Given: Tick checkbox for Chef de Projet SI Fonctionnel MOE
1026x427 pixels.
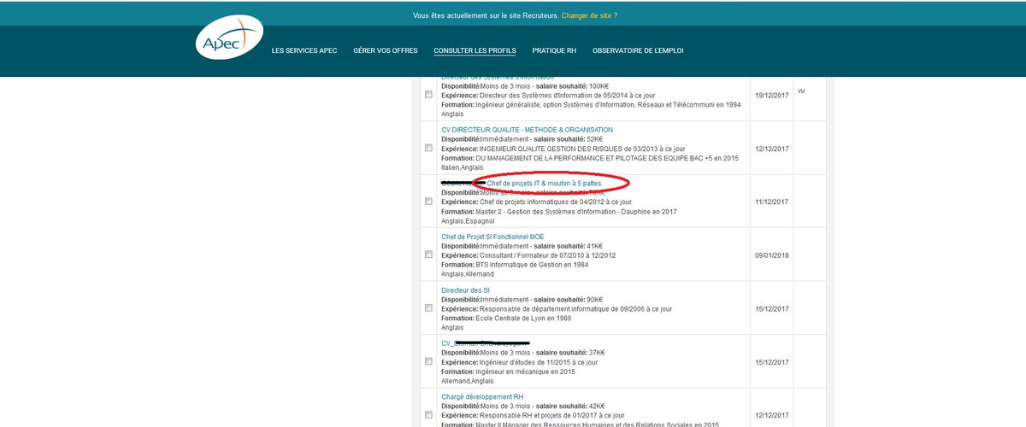Looking at the screenshot, I should click(428, 254).
